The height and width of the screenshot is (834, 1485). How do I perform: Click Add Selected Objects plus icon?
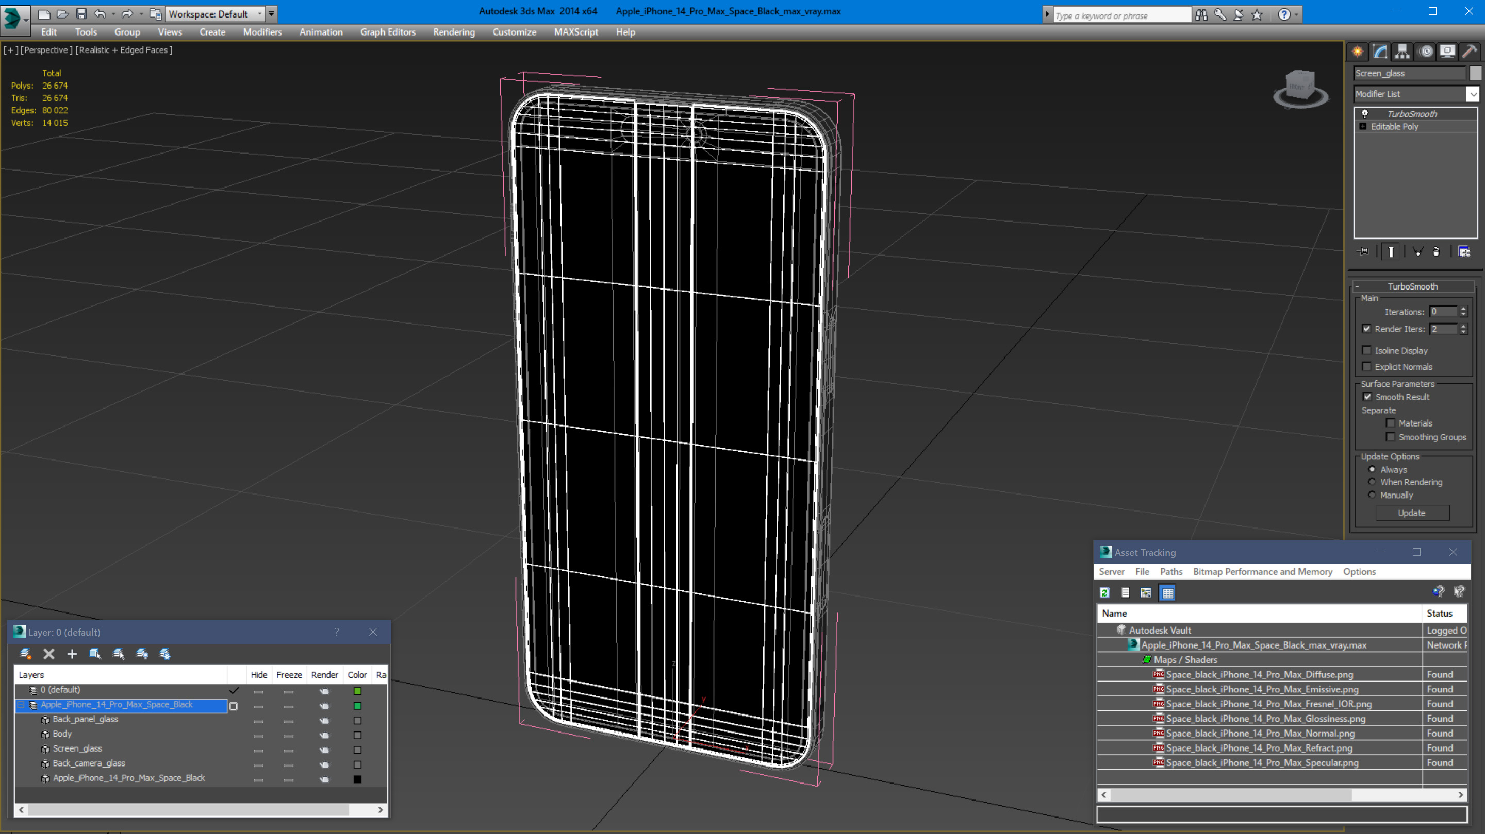72,654
